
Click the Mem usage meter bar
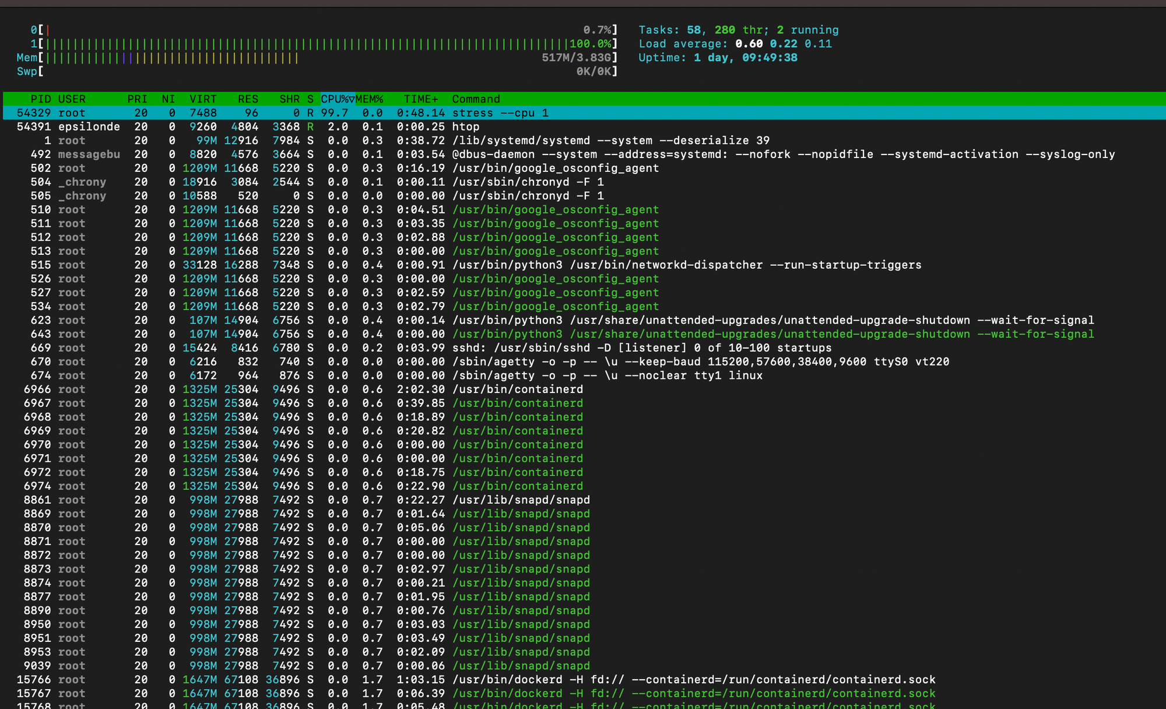[x=317, y=58]
